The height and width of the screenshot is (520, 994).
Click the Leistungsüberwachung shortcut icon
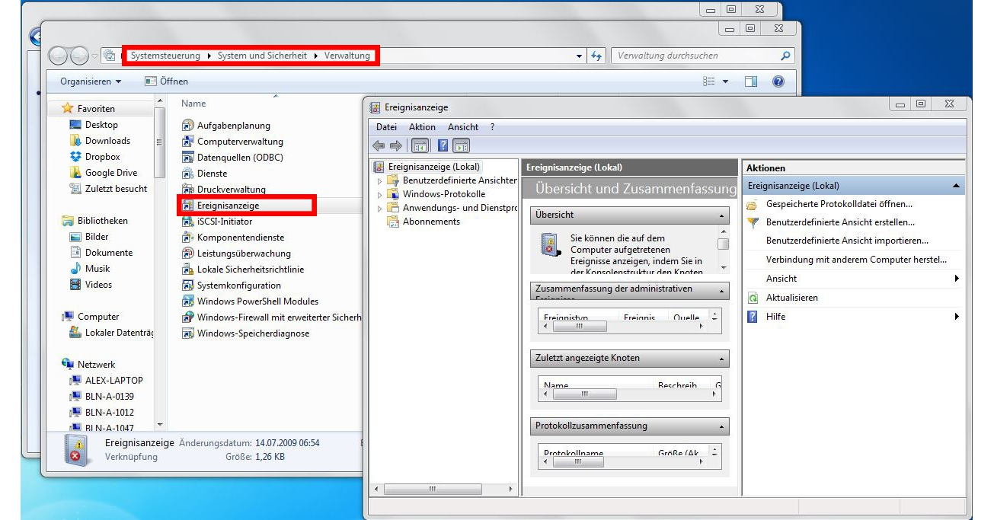(188, 254)
